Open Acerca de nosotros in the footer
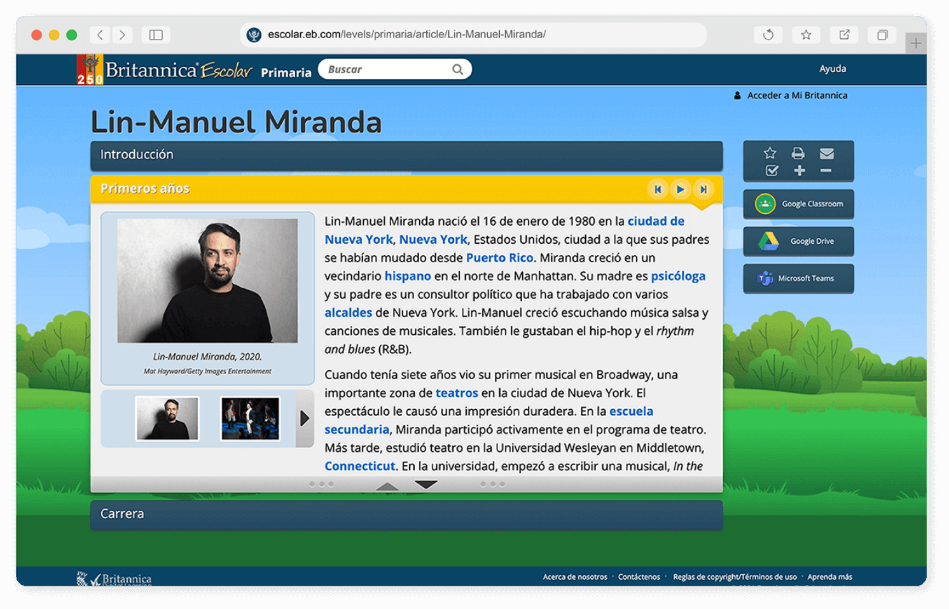949x609 pixels. [x=575, y=577]
